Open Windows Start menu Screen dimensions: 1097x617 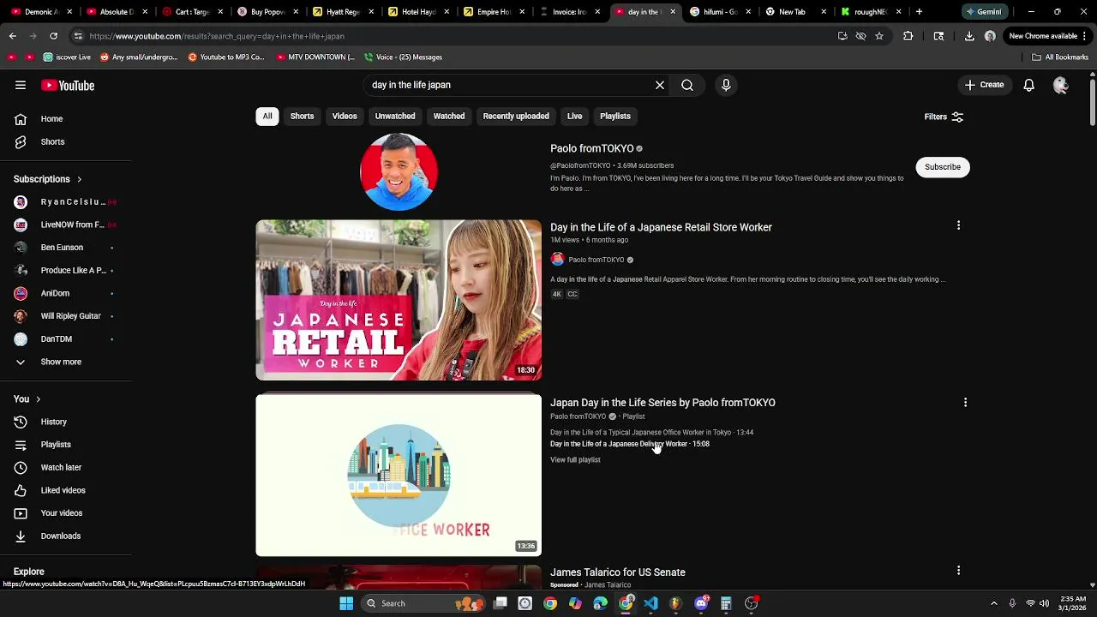pos(346,603)
